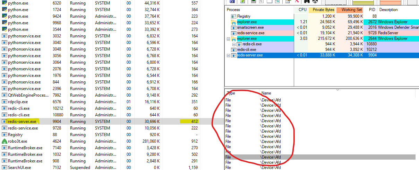419x170 pixels.
Task: Select the highlighted \Device\Afd handle row
Action: click(320, 157)
